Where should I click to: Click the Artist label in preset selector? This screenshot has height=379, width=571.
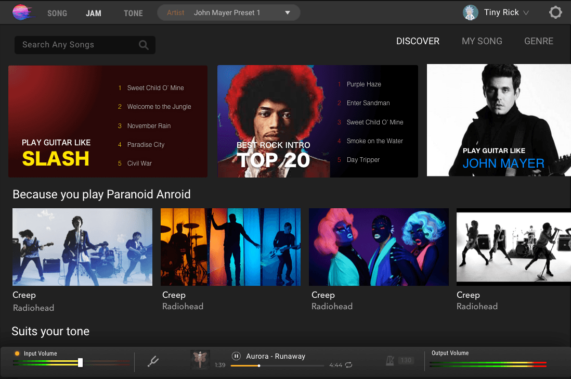click(x=176, y=12)
